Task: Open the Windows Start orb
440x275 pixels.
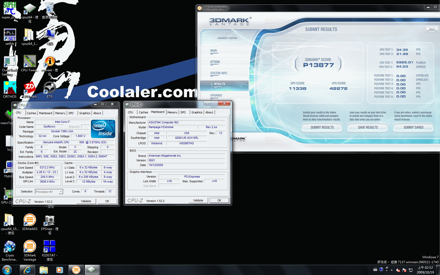Action: (7, 270)
